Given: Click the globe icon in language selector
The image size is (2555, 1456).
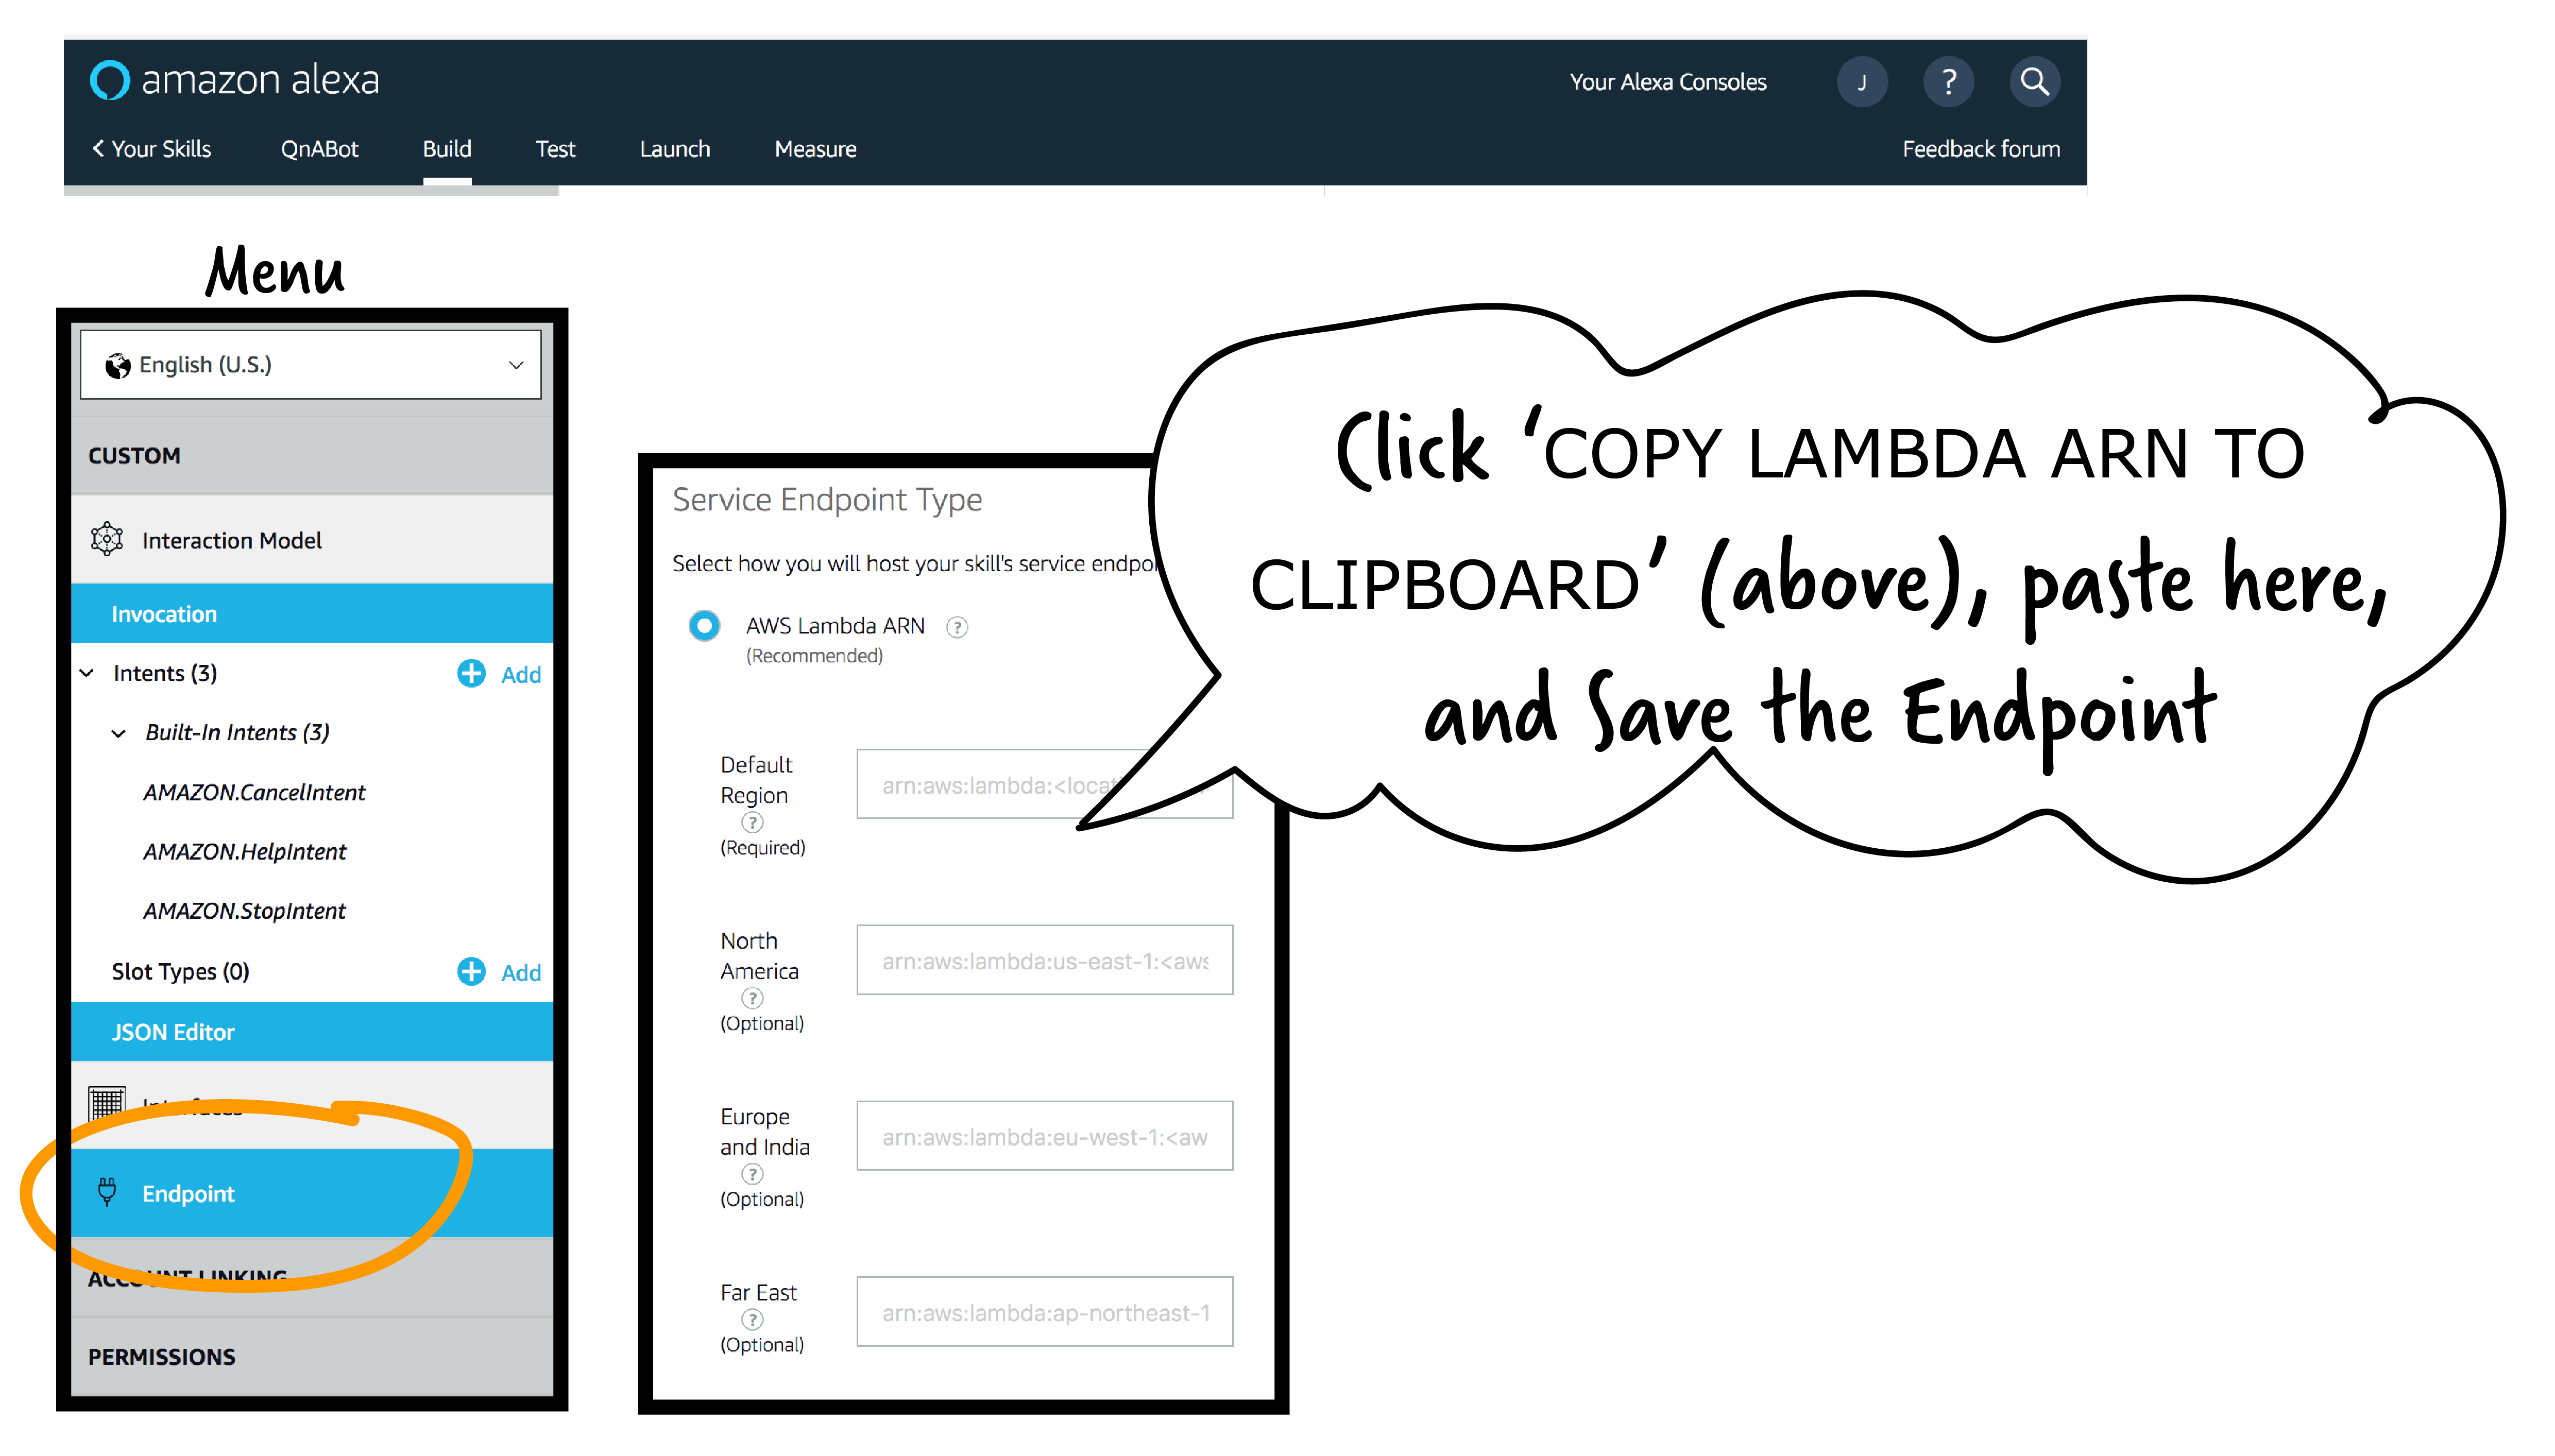Looking at the screenshot, I should click(117, 365).
